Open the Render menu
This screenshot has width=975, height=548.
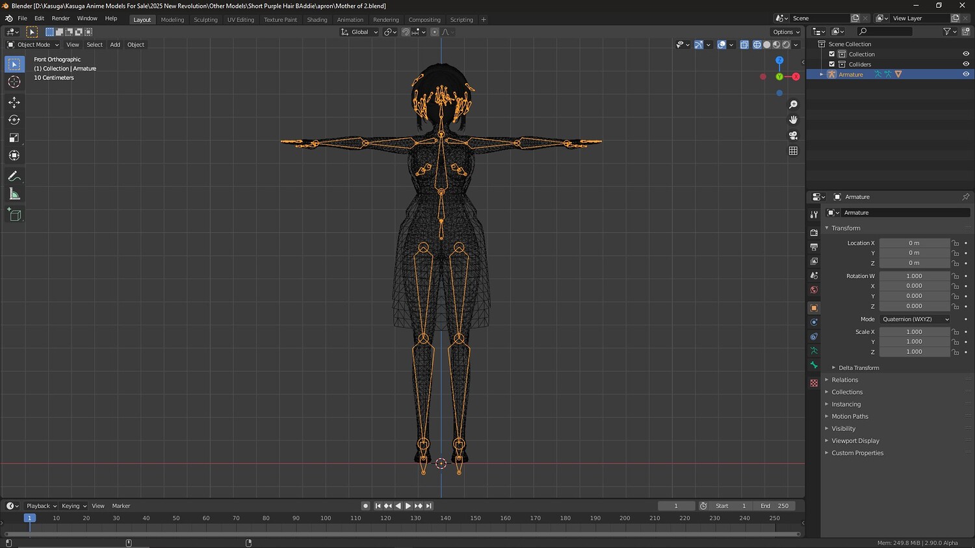click(60, 19)
